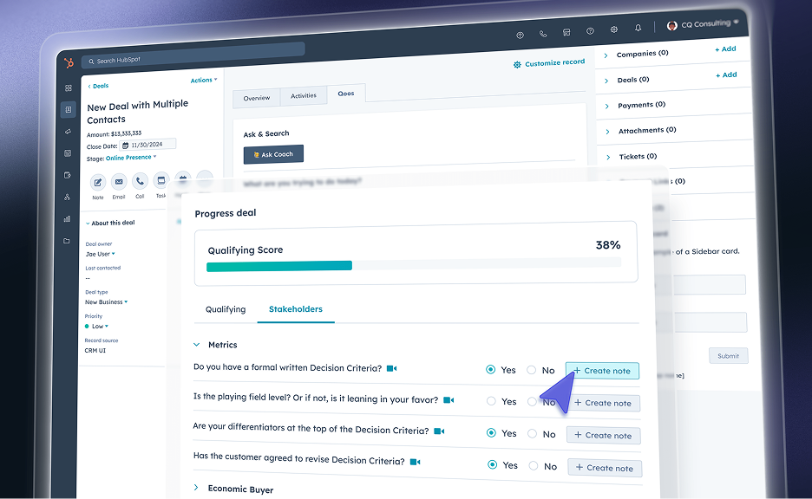
Task: Switch to the Activities tab
Action: (x=304, y=95)
